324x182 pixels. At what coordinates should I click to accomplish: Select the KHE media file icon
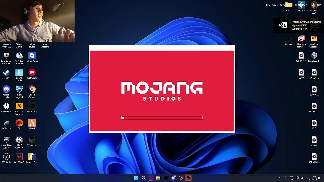click(314, 125)
